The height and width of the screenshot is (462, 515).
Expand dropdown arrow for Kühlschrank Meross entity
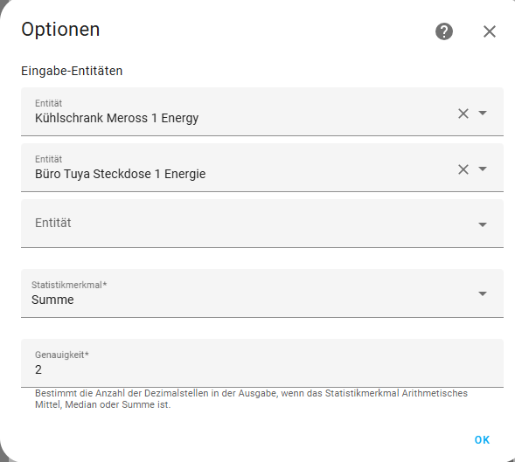[x=483, y=113]
